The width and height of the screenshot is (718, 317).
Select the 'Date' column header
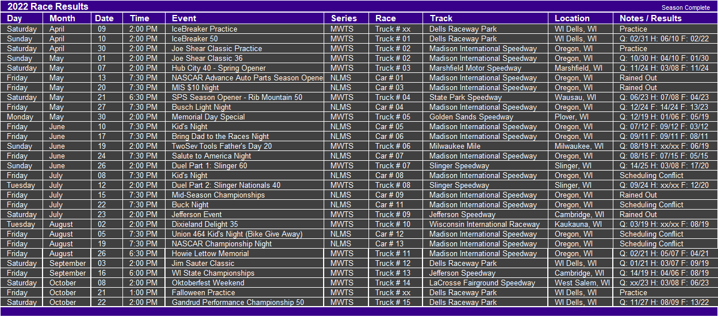click(x=104, y=18)
